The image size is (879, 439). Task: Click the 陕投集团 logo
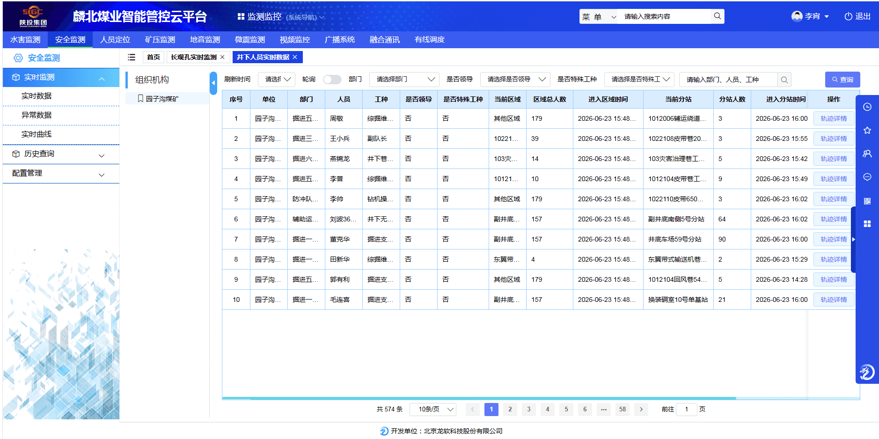tap(33, 16)
